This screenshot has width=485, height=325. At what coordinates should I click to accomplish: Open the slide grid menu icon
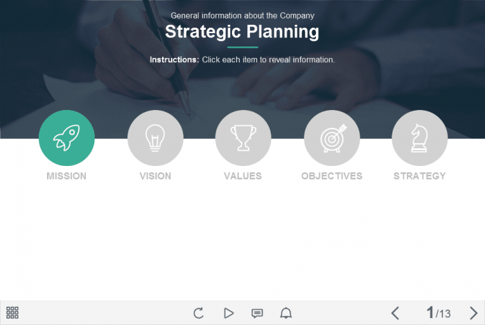[12, 313]
